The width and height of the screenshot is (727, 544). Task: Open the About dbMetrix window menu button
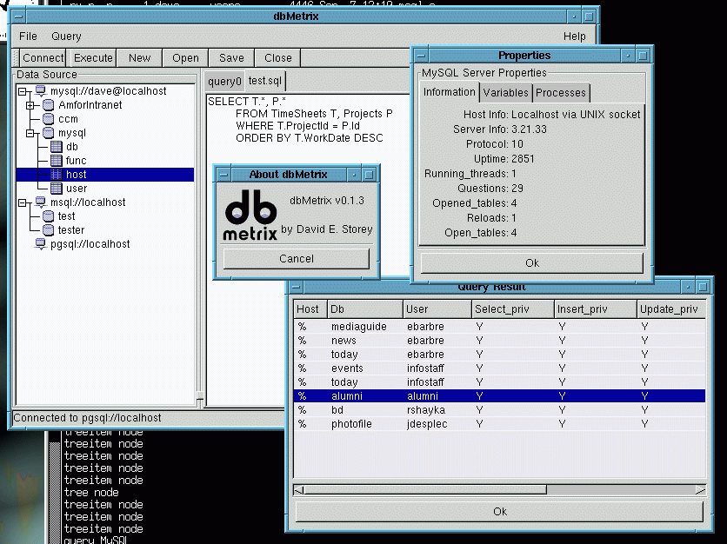click(223, 175)
